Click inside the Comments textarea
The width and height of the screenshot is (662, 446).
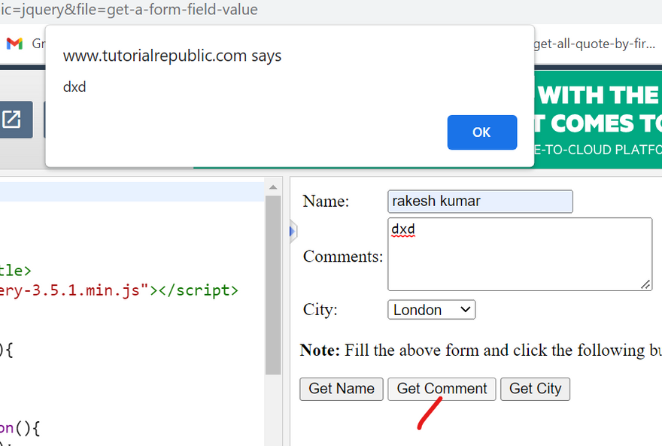coord(519,254)
